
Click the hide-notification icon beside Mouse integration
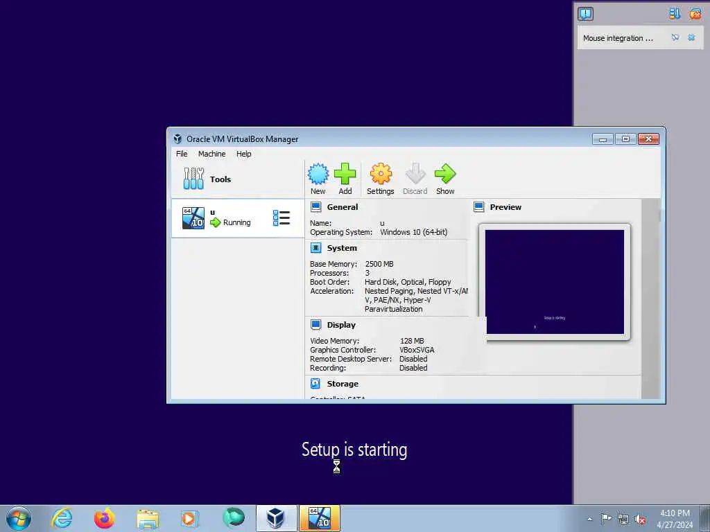(x=675, y=37)
